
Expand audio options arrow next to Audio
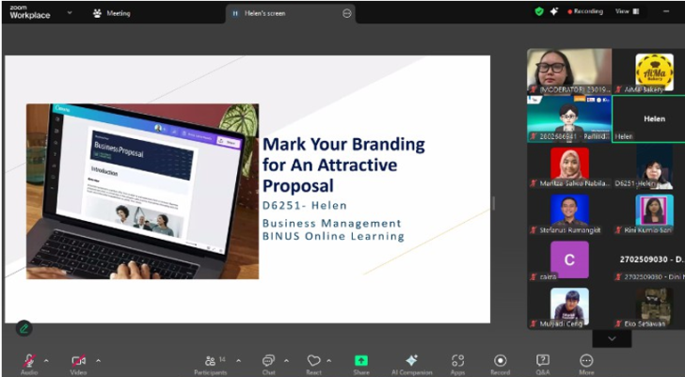click(46, 360)
